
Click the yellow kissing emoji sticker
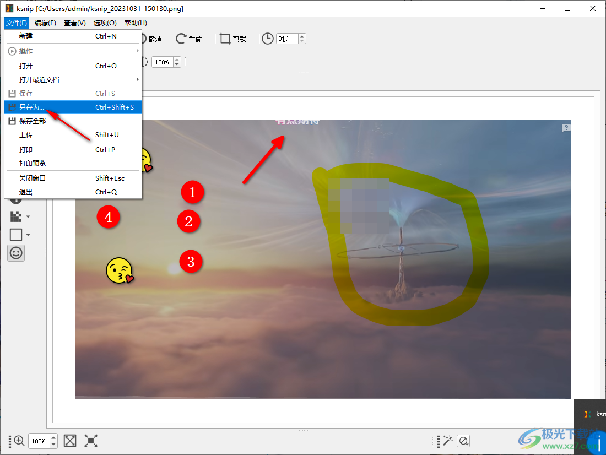tap(120, 270)
